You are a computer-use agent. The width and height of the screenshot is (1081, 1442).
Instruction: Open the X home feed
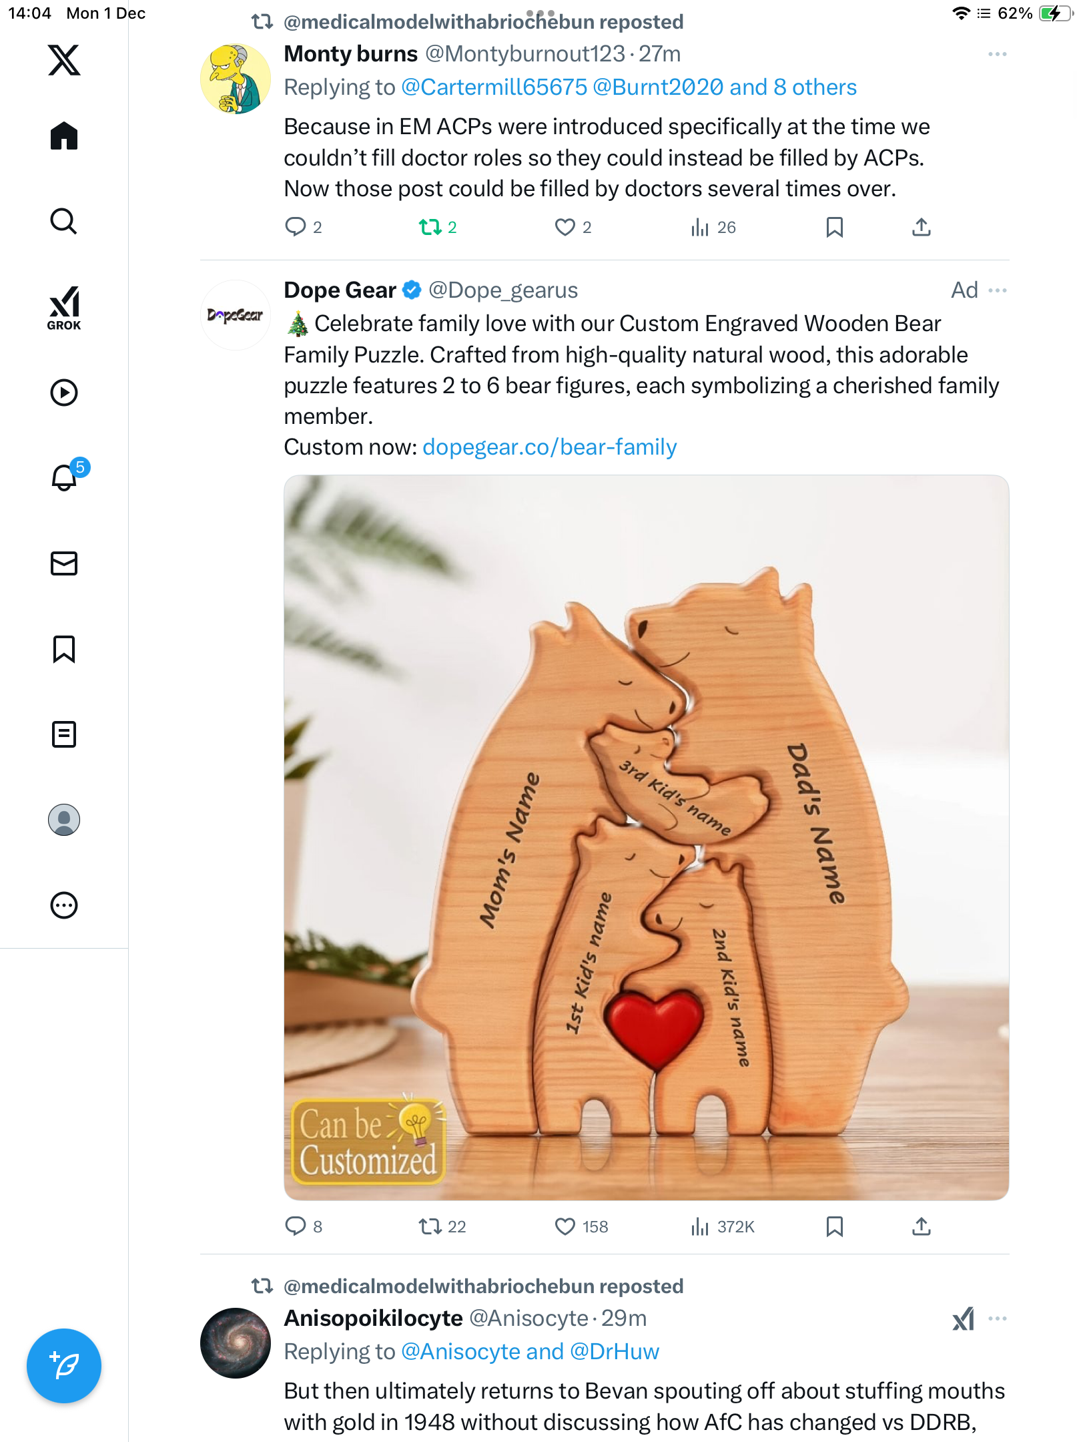click(64, 136)
